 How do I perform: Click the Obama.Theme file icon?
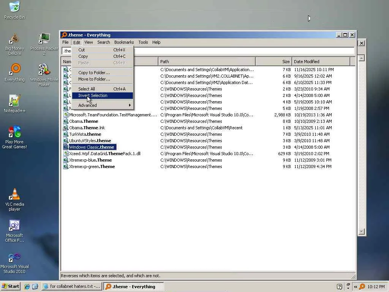(66, 121)
